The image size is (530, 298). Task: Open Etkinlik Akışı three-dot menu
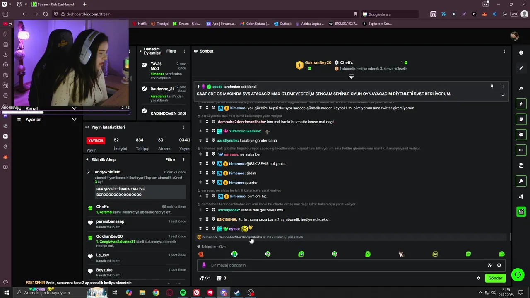(x=184, y=159)
